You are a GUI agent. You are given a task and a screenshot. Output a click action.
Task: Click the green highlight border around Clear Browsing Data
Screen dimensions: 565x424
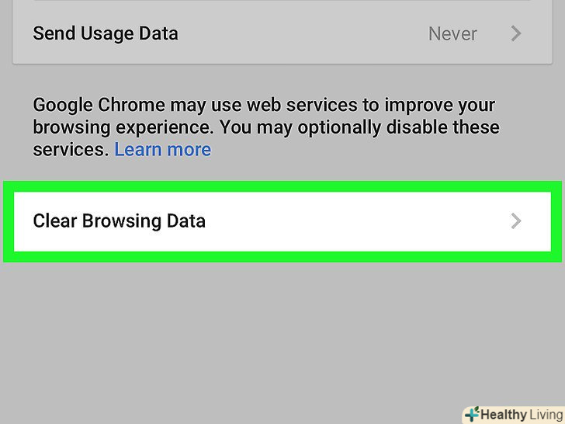[x=282, y=186]
